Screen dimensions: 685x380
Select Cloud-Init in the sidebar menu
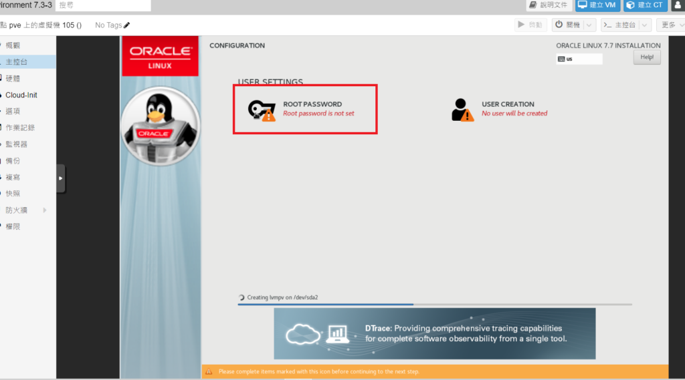coord(21,95)
